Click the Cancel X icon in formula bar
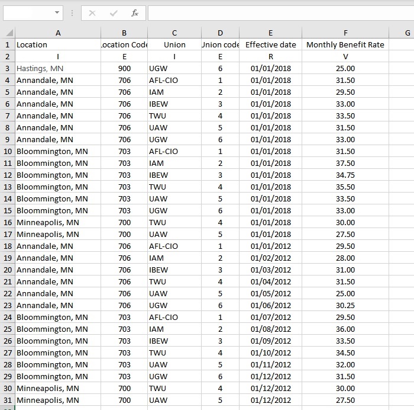 (92, 13)
